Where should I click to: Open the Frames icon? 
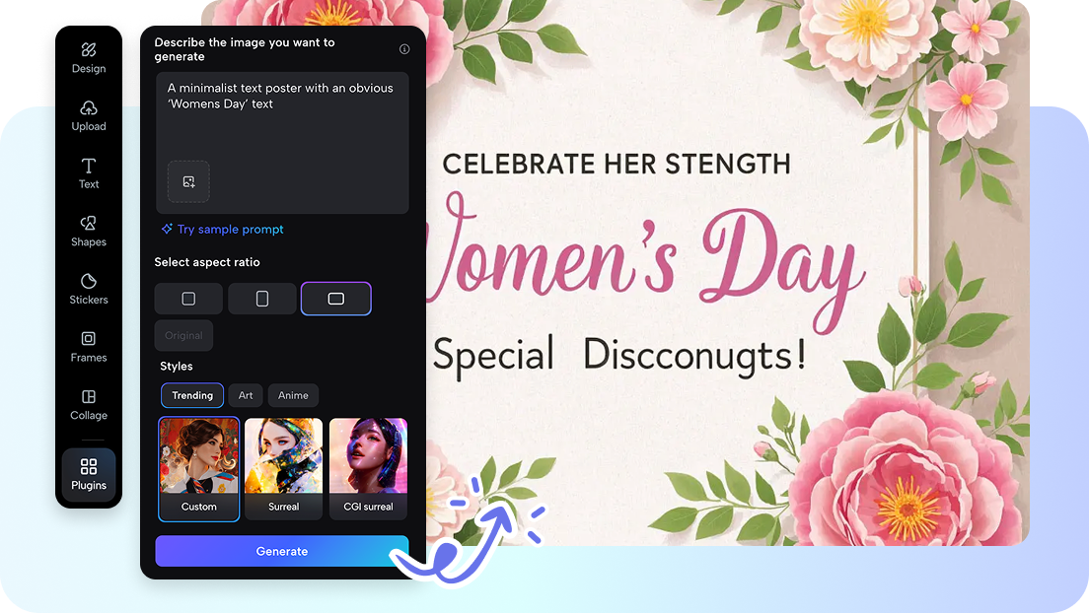[88, 339]
